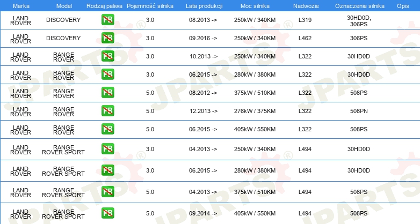
Task: Click fuel icon for Range Rover Sport 09.2014
Action: (107, 213)
